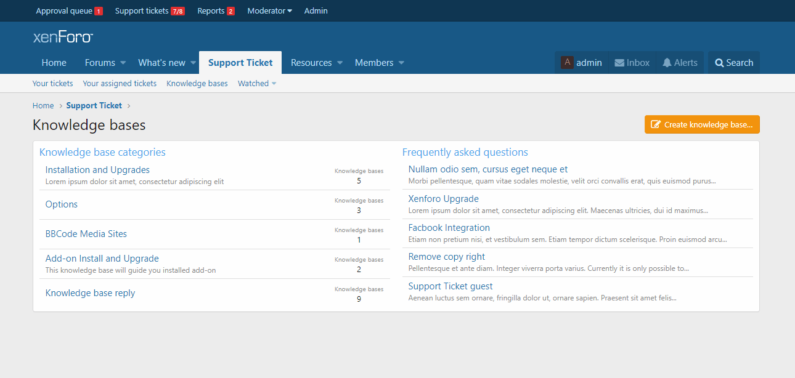Click the admin avatar icon
The width and height of the screenshot is (795, 378).
567,63
